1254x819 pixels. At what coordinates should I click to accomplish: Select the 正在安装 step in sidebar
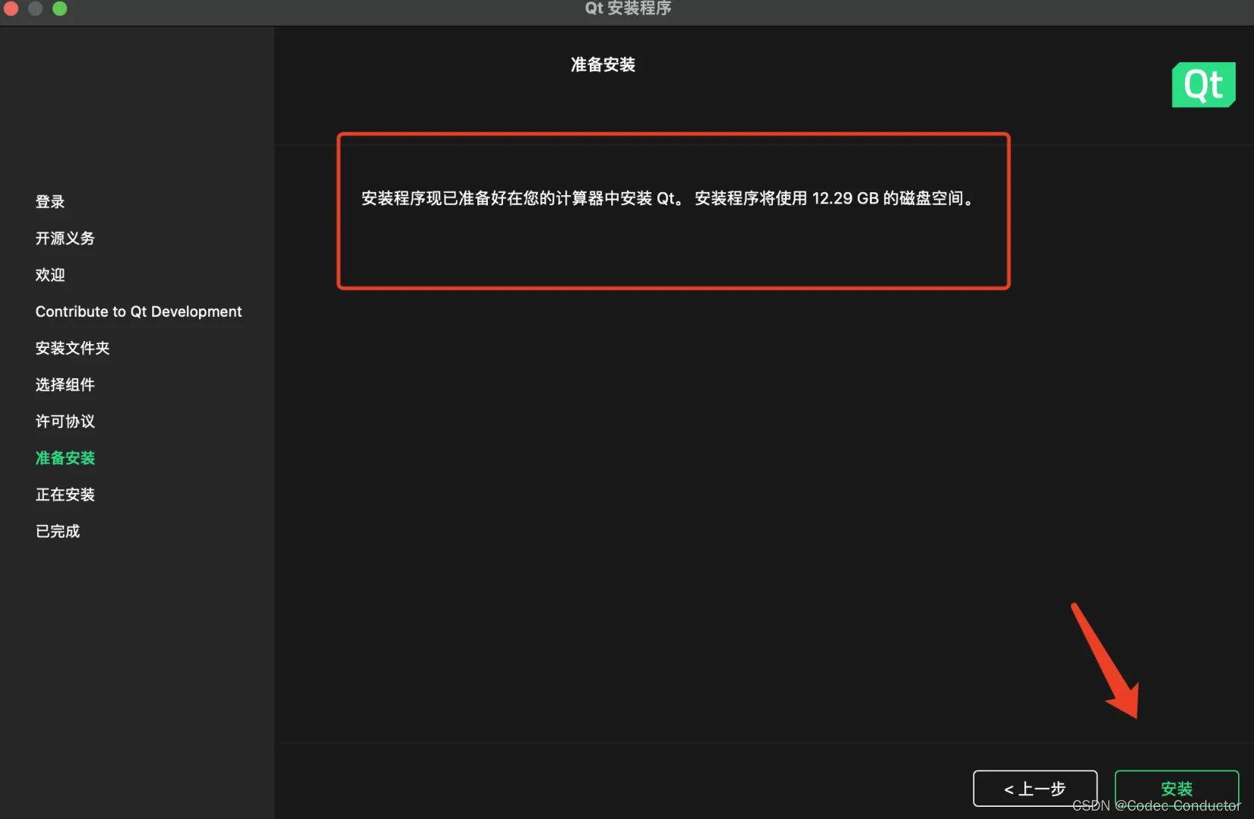[x=65, y=494]
